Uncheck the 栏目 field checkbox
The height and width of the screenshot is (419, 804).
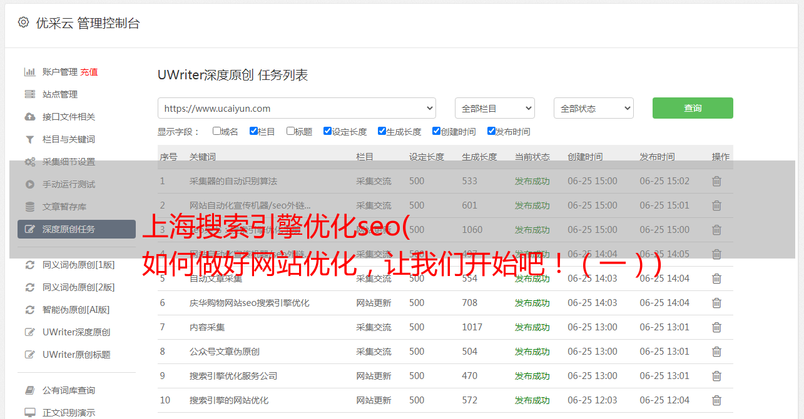tap(253, 131)
